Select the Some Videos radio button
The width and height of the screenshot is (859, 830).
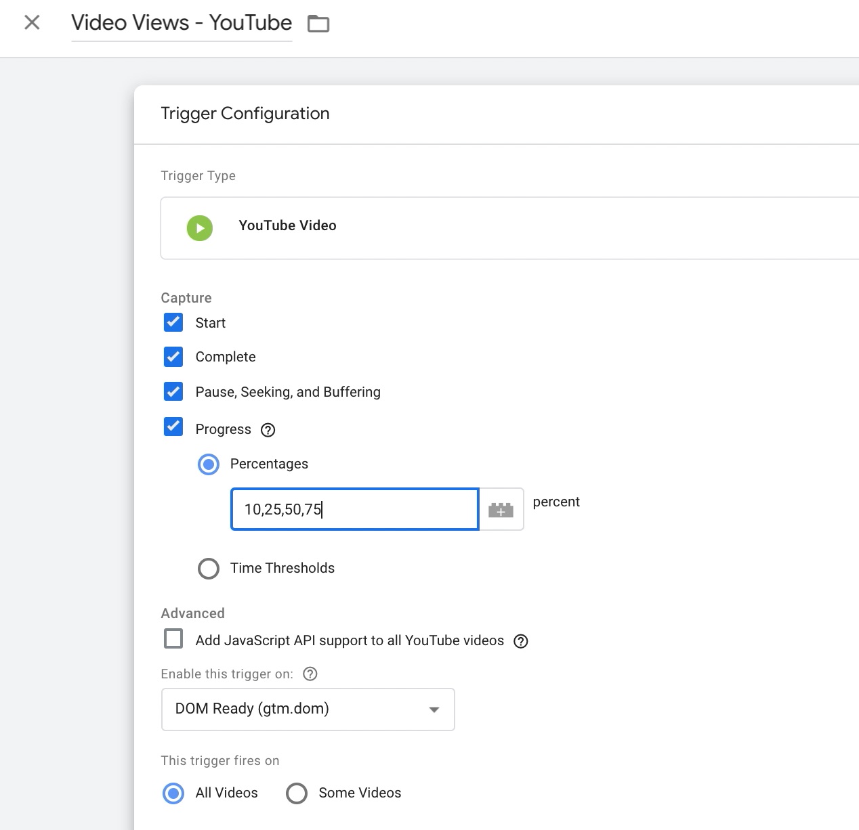pos(297,793)
